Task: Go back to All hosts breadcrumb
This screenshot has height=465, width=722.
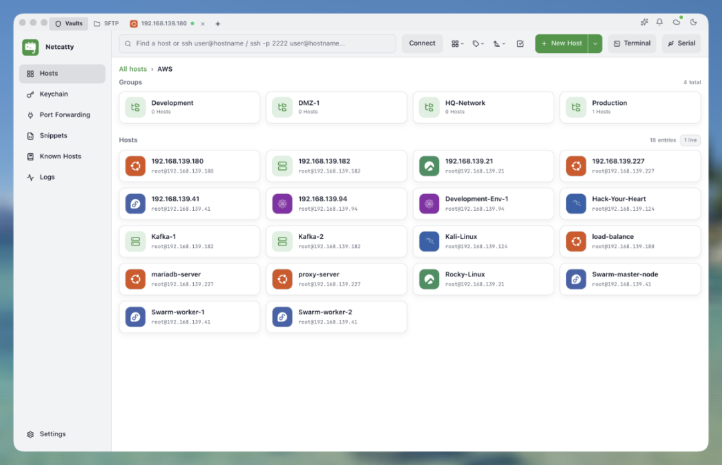Action: pyautogui.click(x=132, y=69)
